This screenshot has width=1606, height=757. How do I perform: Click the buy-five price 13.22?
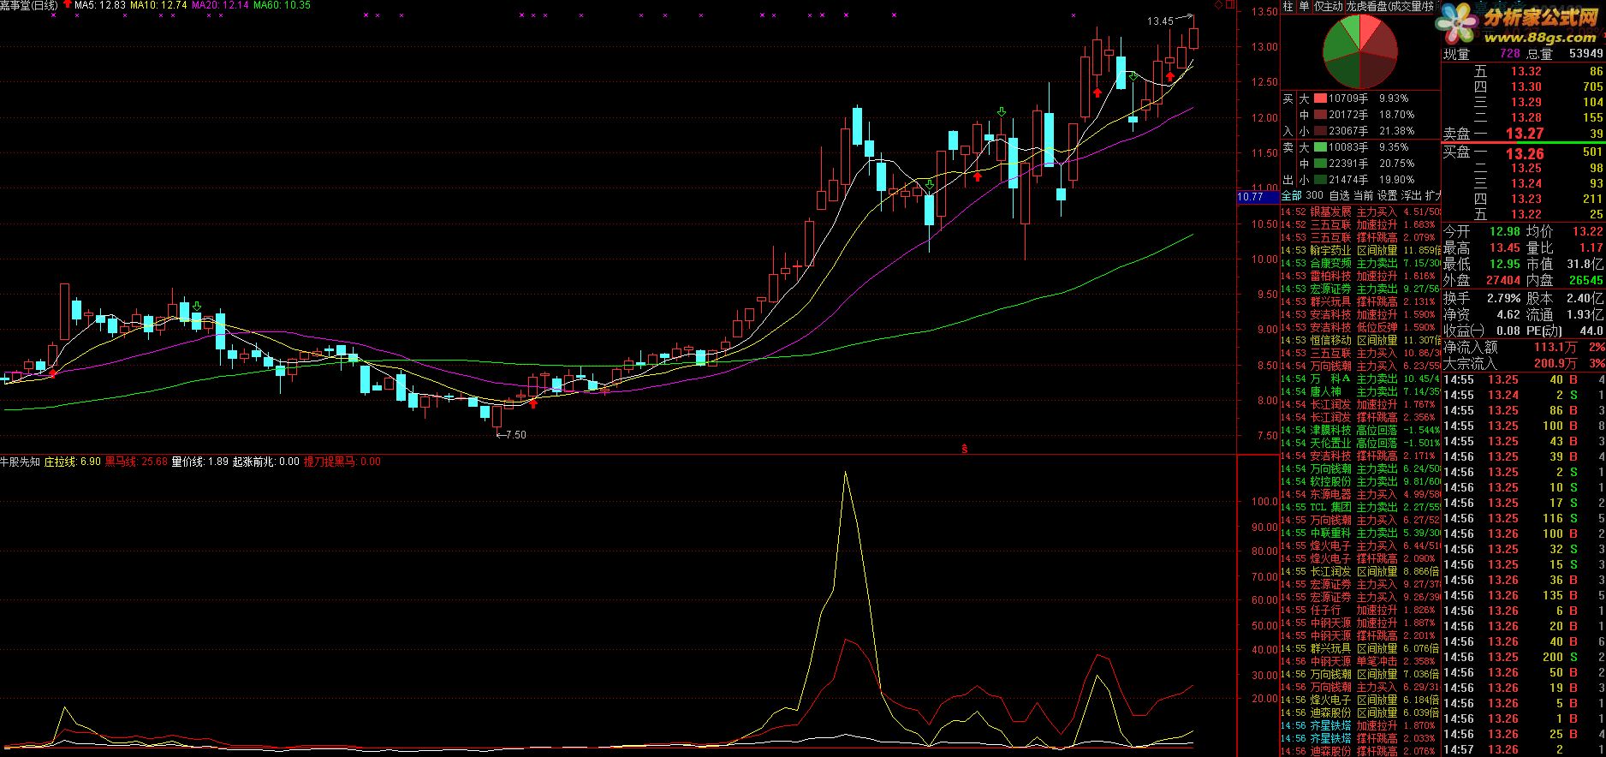pos(1526,214)
